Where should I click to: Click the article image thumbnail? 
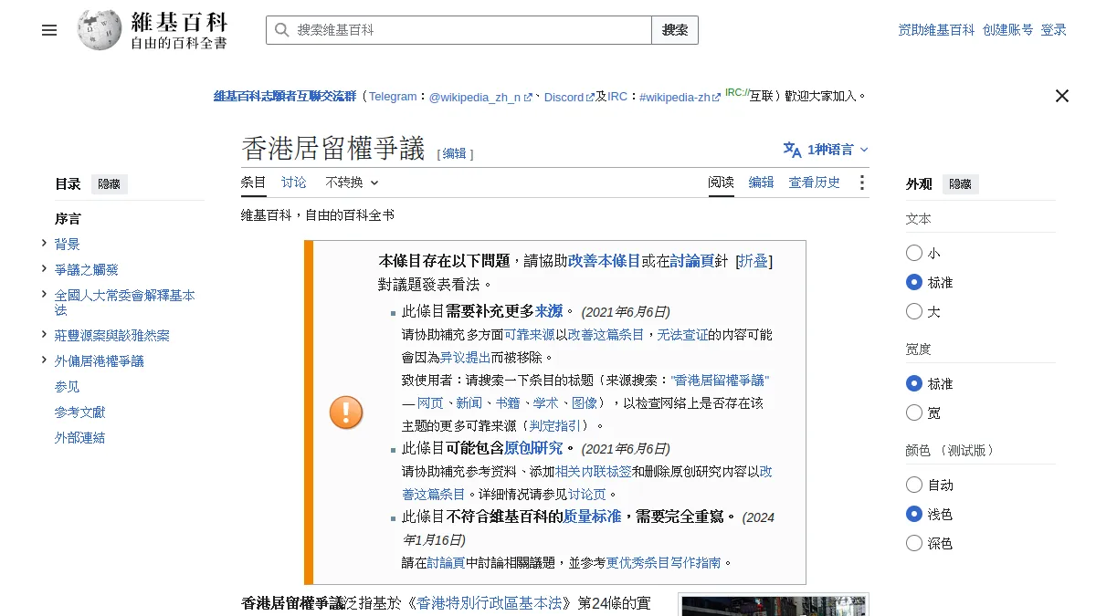(775, 606)
